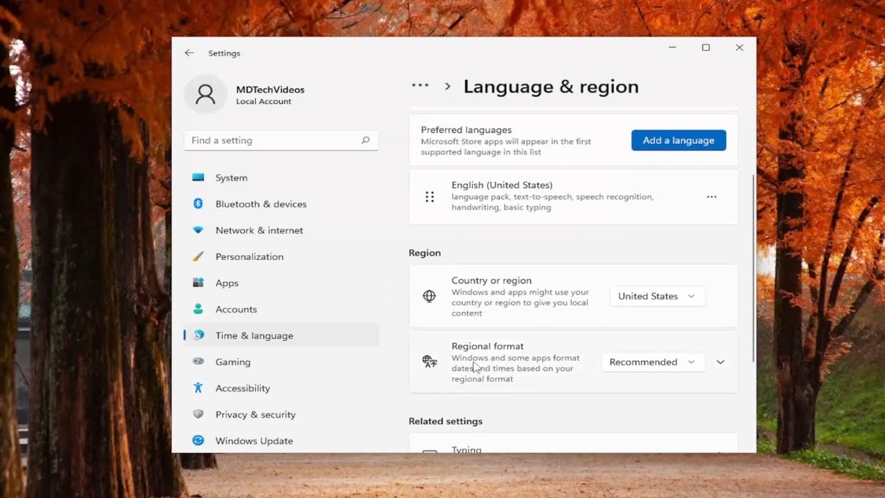Click the MDTechVideos profile avatar

click(x=205, y=95)
